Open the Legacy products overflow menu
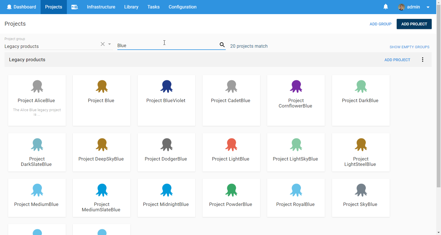The width and height of the screenshot is (441, 235). 423,60
